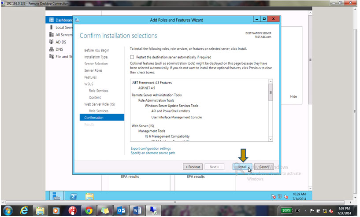Select "ASP.NET 4.5" entry

[146, 88]
